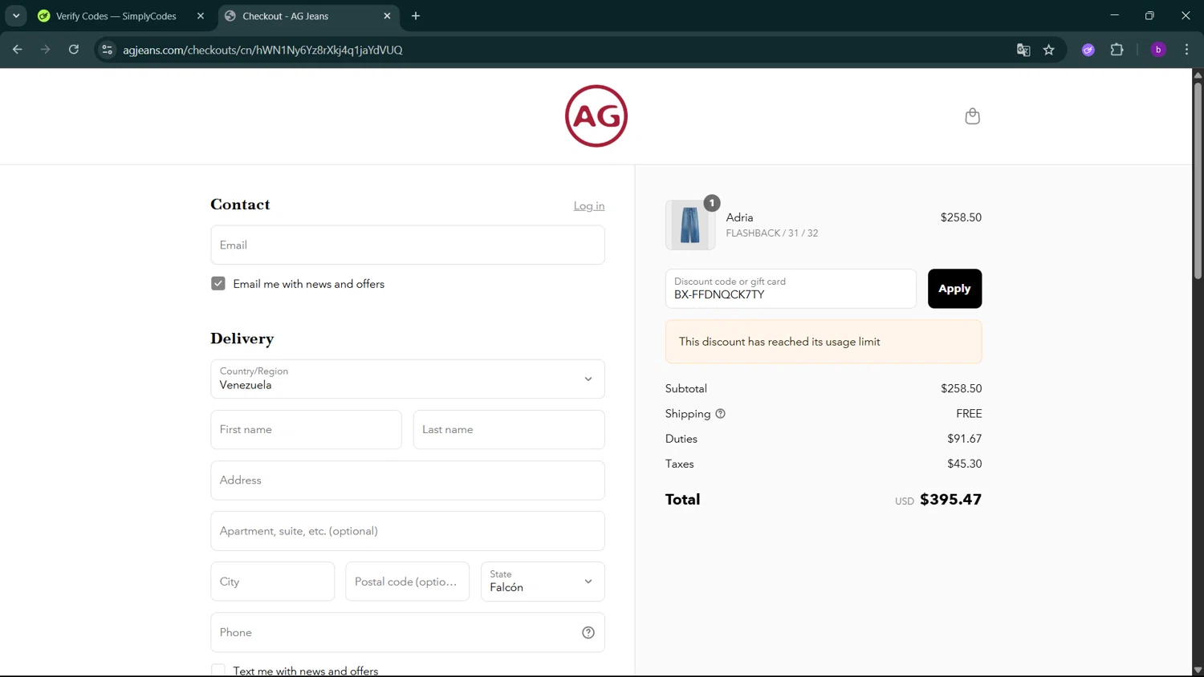Click the Phone field
The image size is (1204, 677).
tap(408, 633)
